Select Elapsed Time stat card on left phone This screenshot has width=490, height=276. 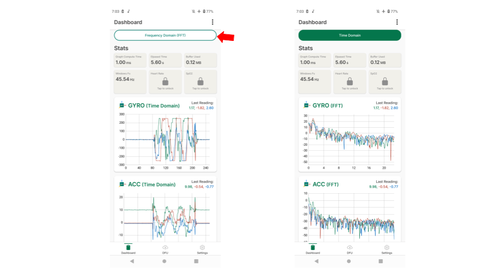(165, 60)
